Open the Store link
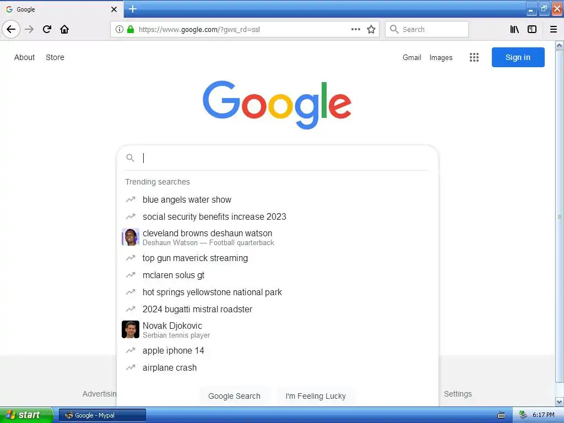The image size is (564, 423). (55, 57)
